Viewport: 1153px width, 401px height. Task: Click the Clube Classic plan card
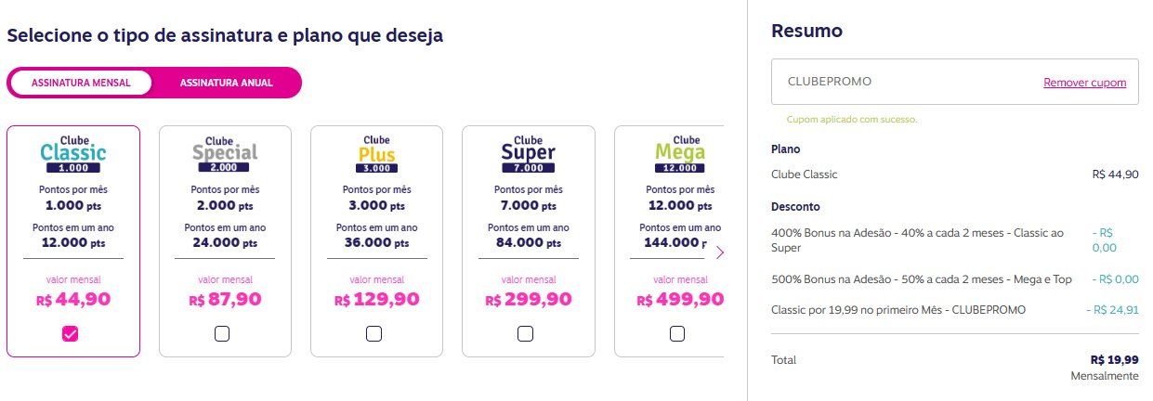[x=73, y=241]
